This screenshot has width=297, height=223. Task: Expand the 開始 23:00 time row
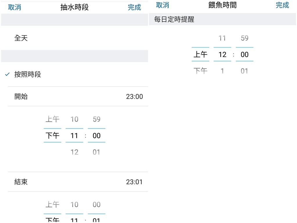78,96
